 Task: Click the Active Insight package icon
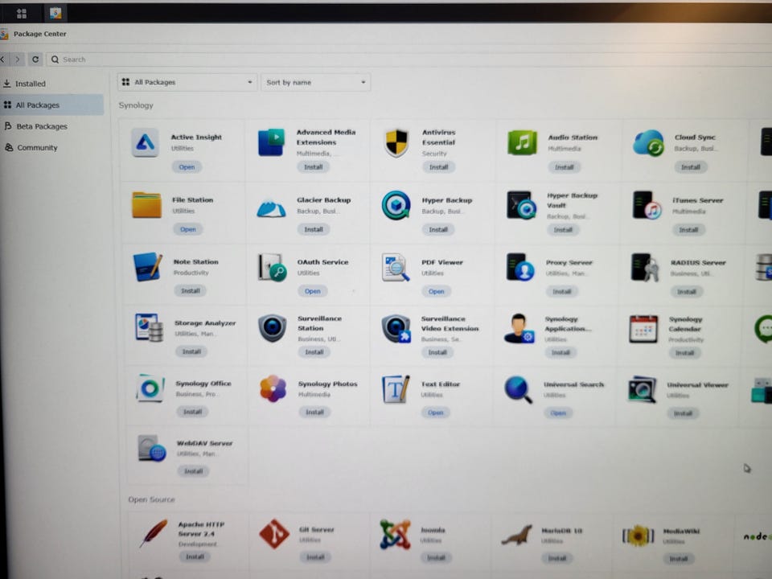(145, 142)
